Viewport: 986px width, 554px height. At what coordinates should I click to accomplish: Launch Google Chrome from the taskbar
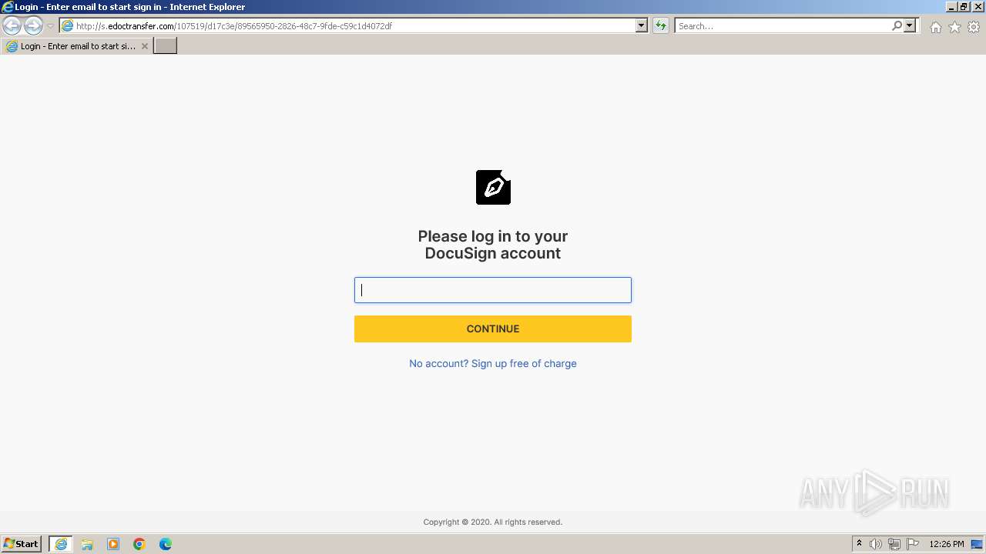tap(139, 544)
